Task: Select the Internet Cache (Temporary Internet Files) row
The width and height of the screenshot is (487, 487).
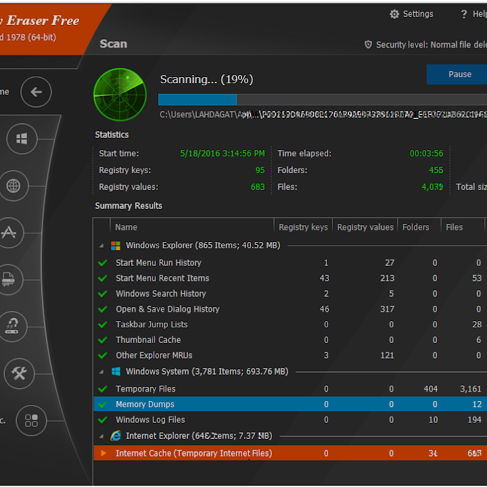Action: click(290, 453)
